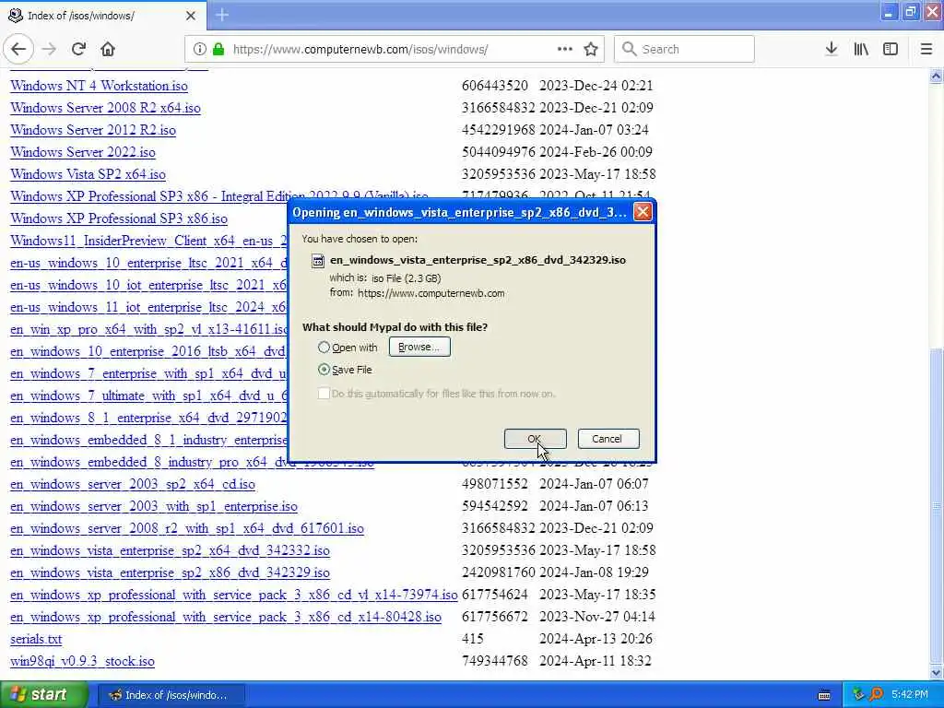Open the Windows Start menu
944x708 pixels.
[x=44, y=695]
